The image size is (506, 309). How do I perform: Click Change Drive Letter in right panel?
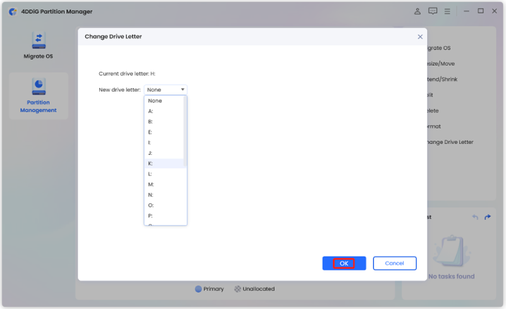tap(450, 142)
